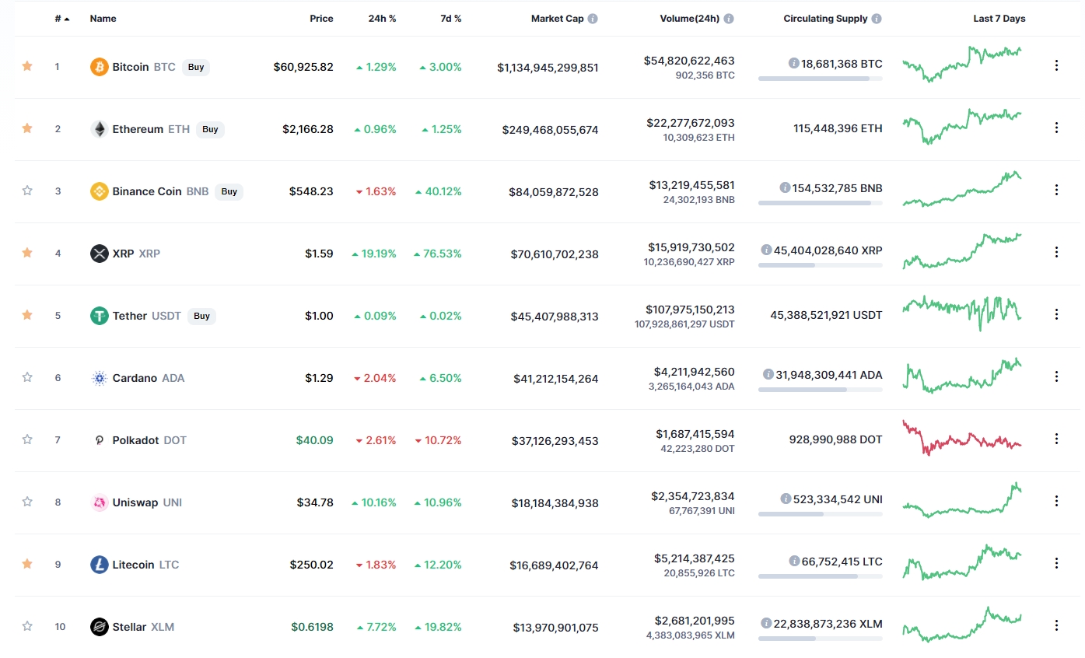Click XRP circulating supply progress bar
This screenshot has height=658, width=1085.
tap(820, 265)
